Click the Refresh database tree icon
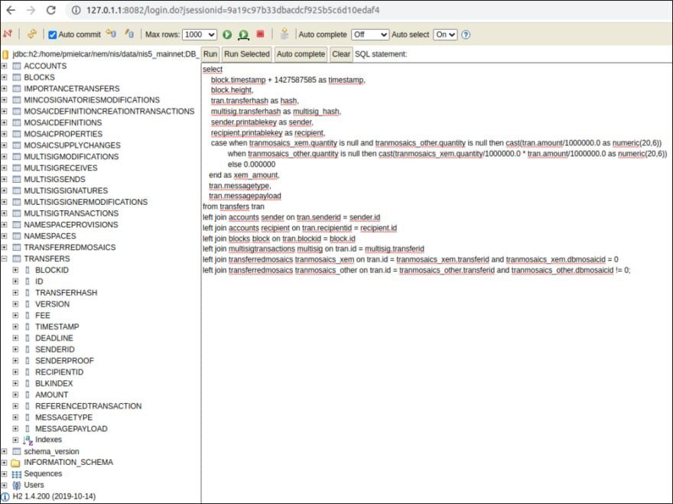The width and height of the screenshot is (673, 504). tap(32, 34)
